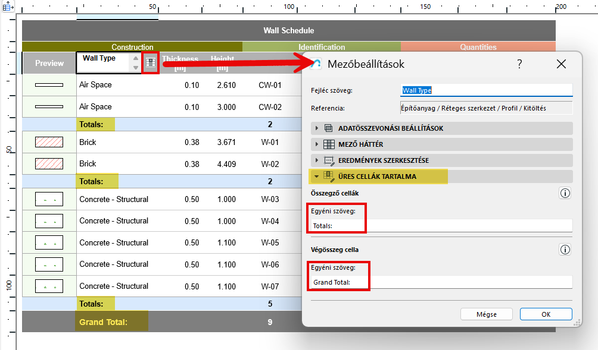
Task: Click the Grand Total: custom text field
Action: pos(441,282)
